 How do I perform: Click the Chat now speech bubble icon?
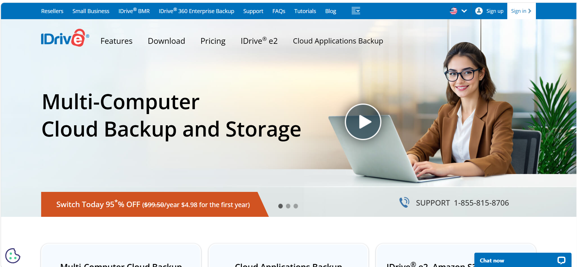click(561, 260)
